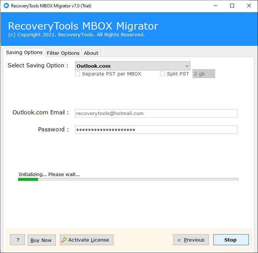Screen dimensions: 258x253
Task: Expand the 2 gb split size dropdown
Action: 204,74
